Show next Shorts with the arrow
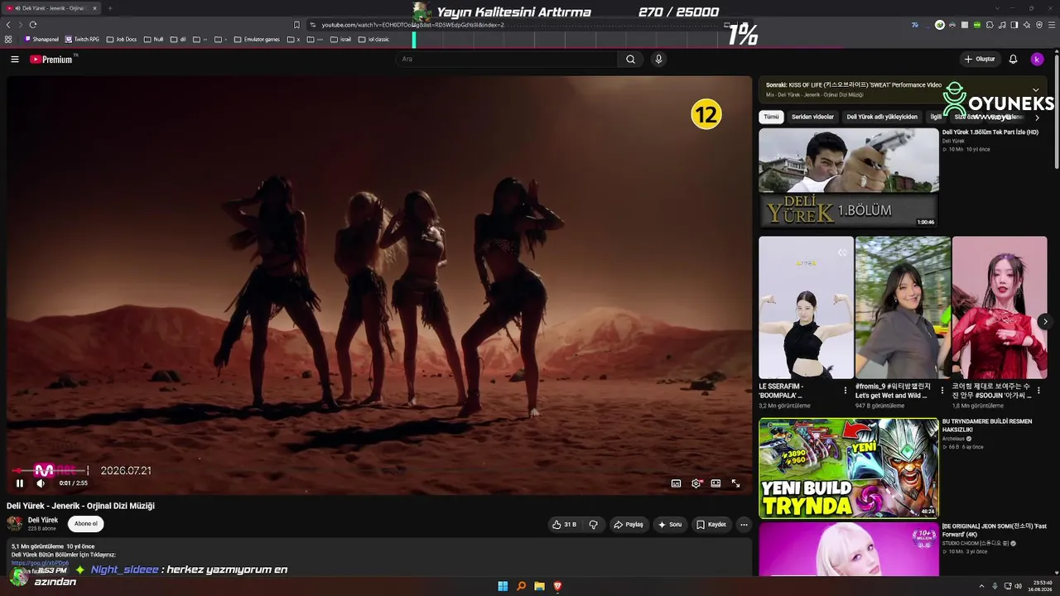 [1045, 321]
